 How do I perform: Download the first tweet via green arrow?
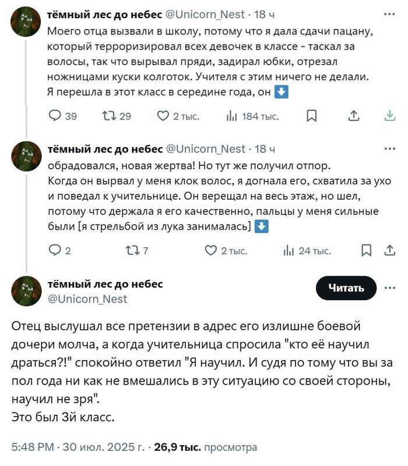pyautogui.click(x=389, y=116)
